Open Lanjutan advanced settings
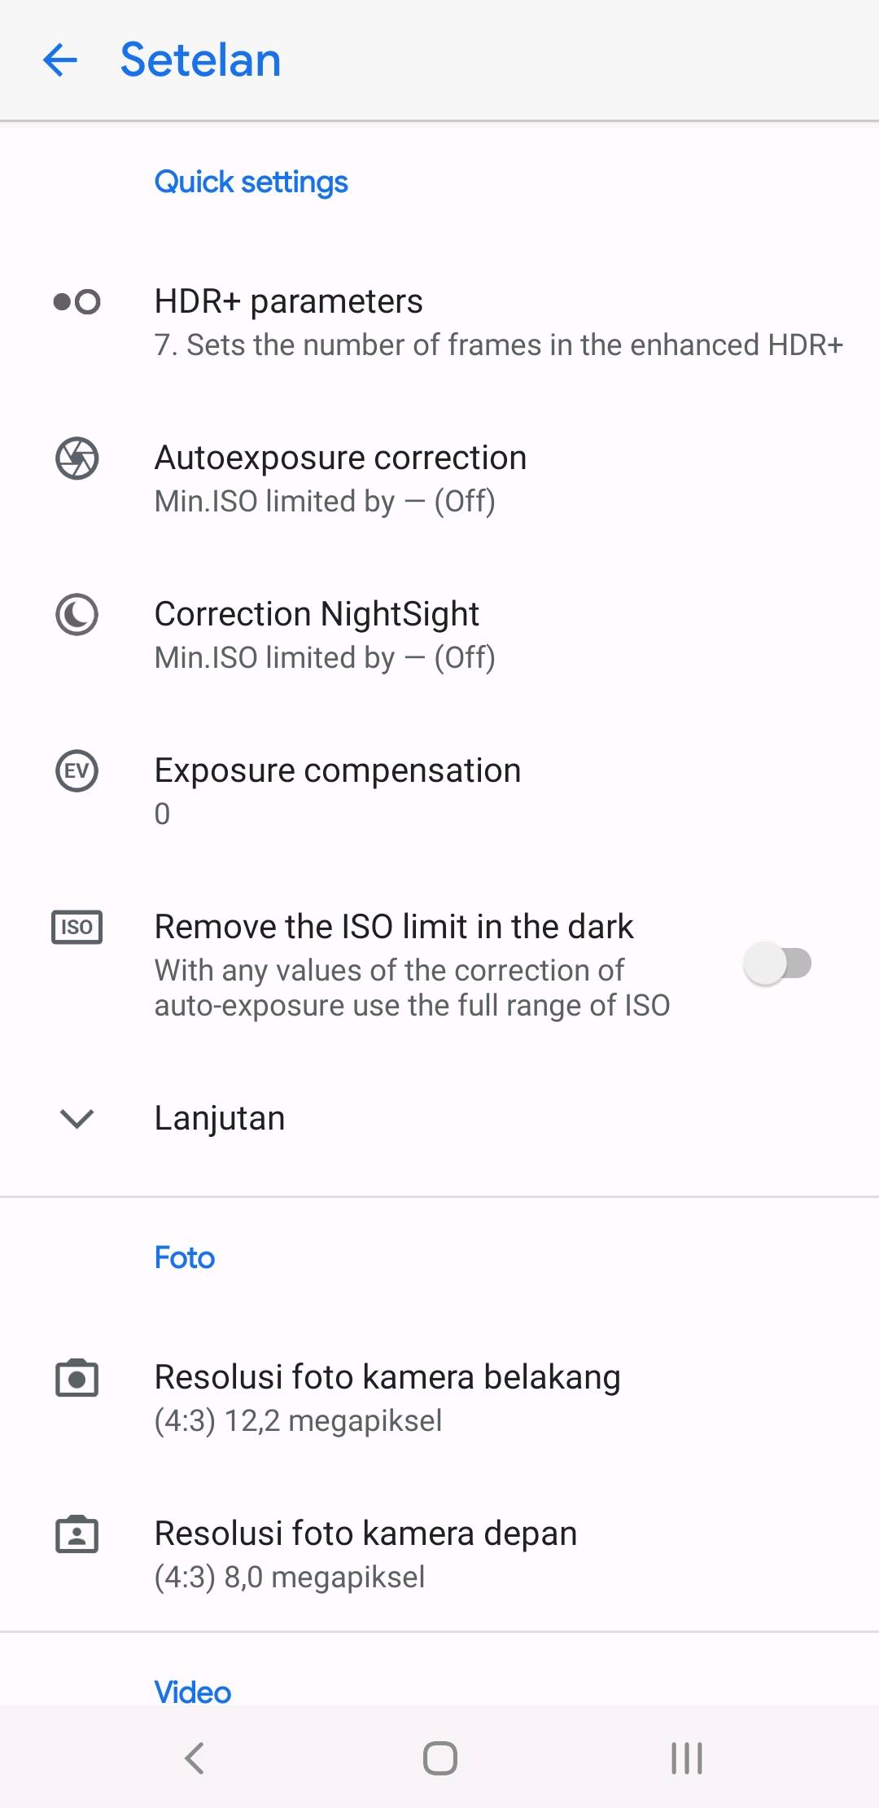Screen dimensions: 879x1808 220,1118
